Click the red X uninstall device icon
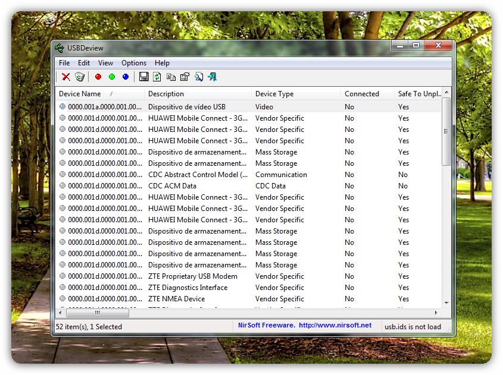The image size is (503, 375). pyautogui.click(x=66, y=77)
